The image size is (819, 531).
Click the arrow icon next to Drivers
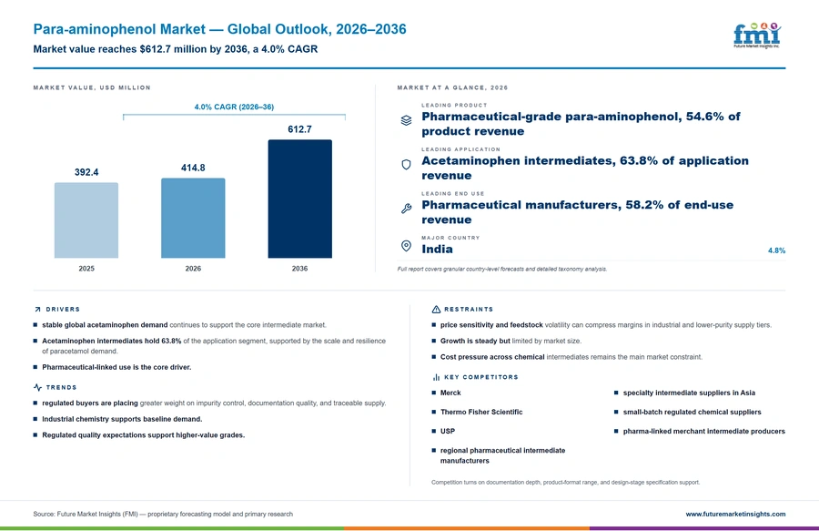pos(37,310)
